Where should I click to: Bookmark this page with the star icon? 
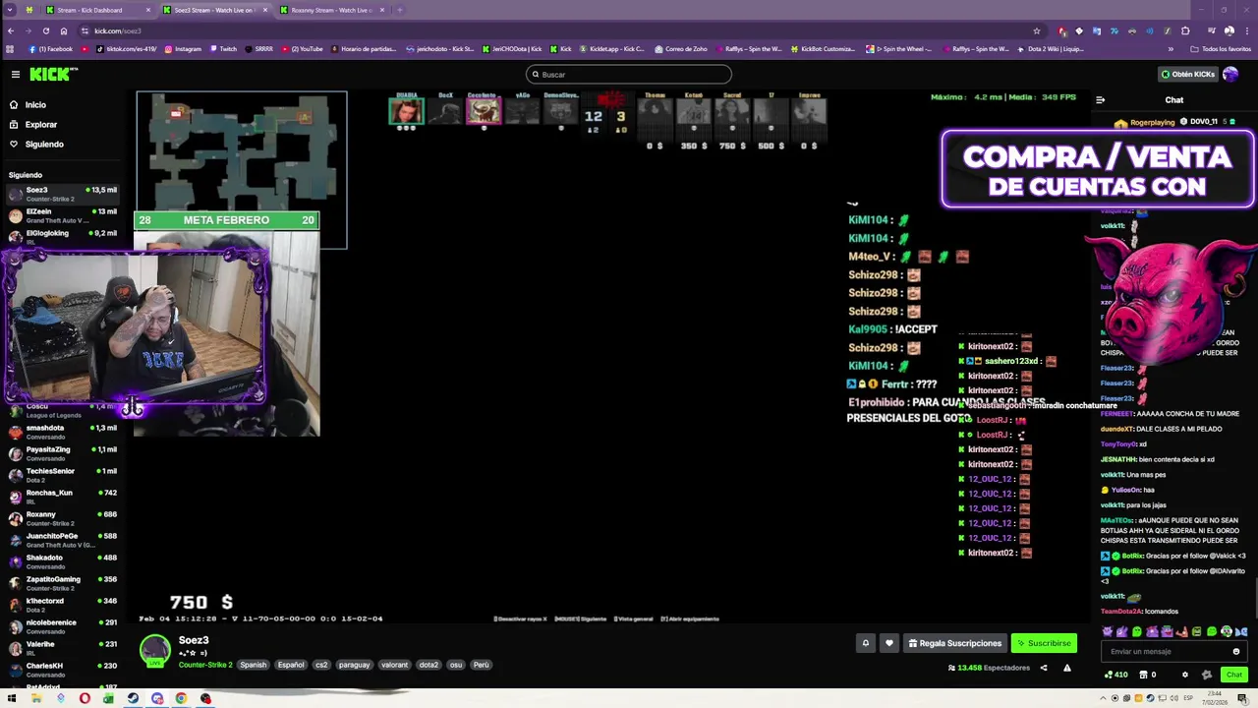coord(1036,30)
